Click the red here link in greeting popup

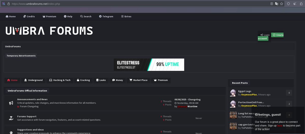tap(280, 126)
